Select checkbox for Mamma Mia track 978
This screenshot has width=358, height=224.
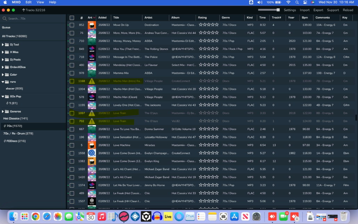coord(72,73)
